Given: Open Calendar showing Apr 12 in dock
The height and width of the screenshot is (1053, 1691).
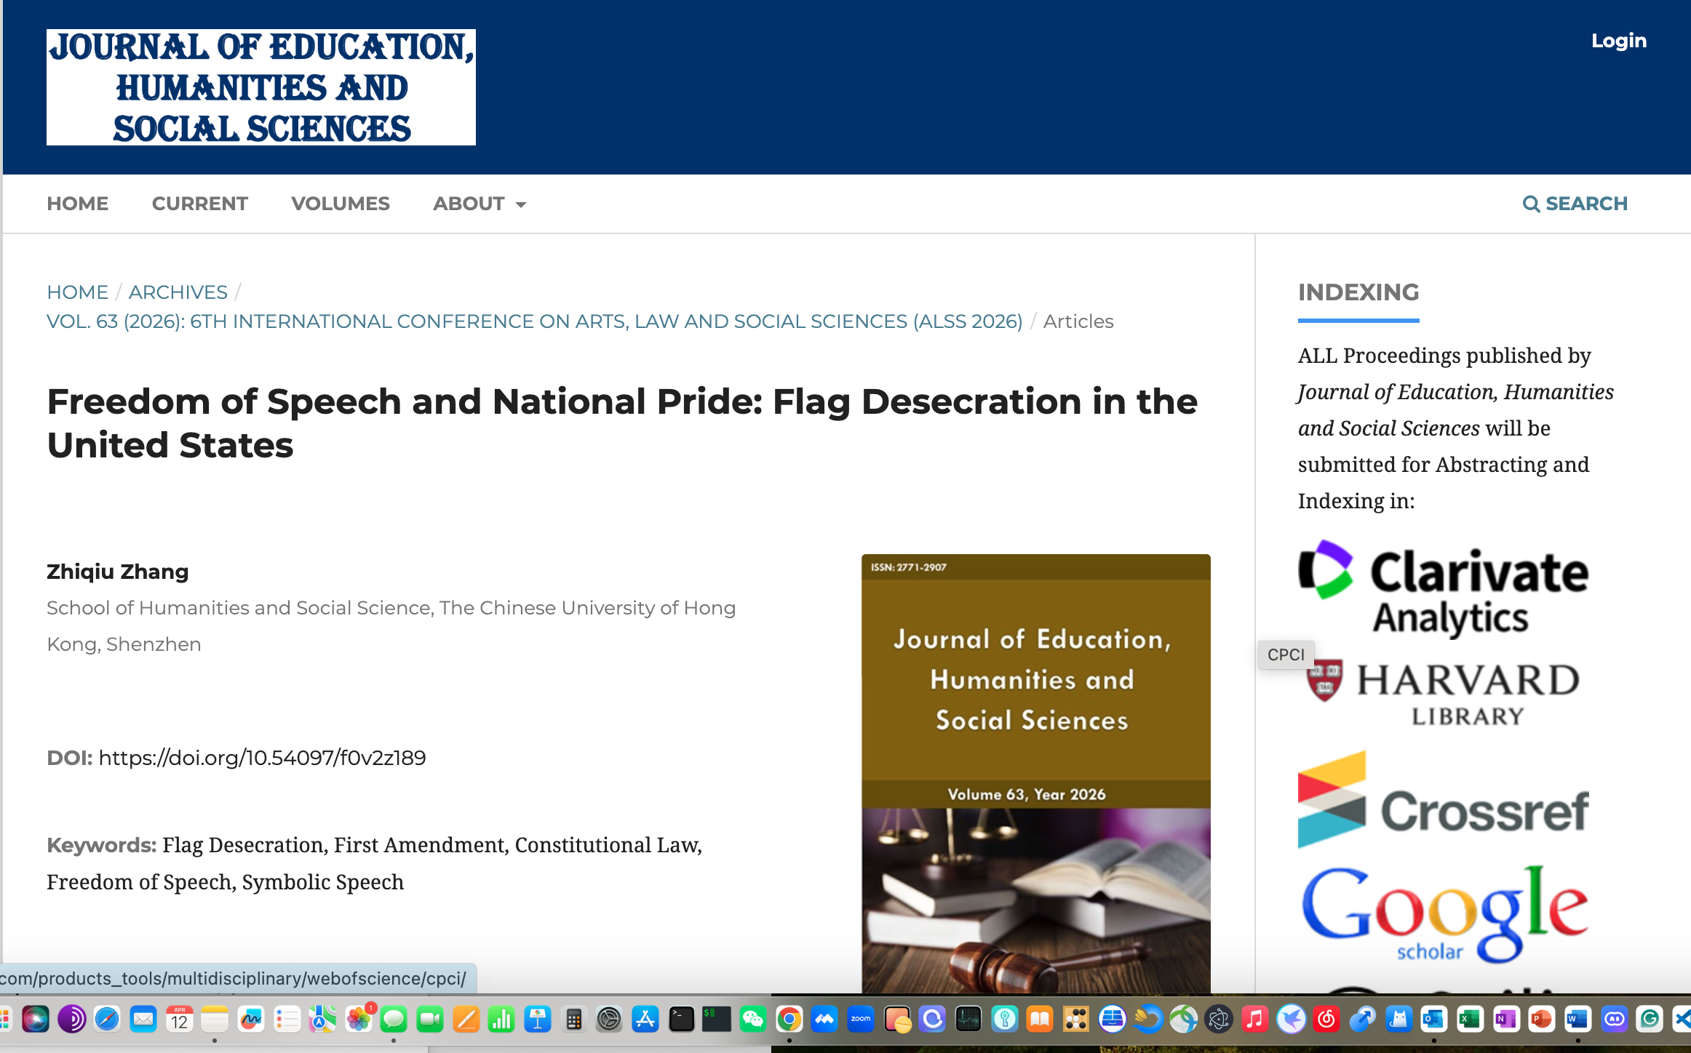Looking at the screenshot, I should tap(179, 1020).
